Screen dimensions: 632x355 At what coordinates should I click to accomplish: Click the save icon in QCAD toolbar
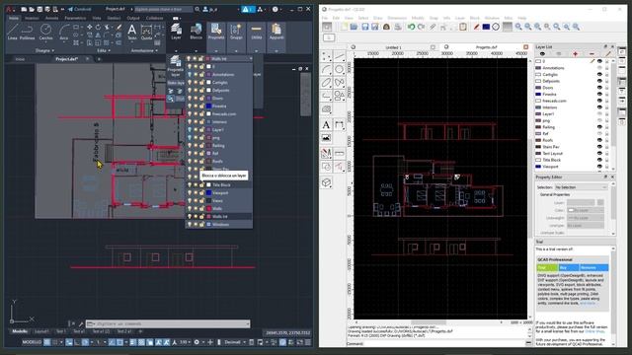[x=364, y=27]
